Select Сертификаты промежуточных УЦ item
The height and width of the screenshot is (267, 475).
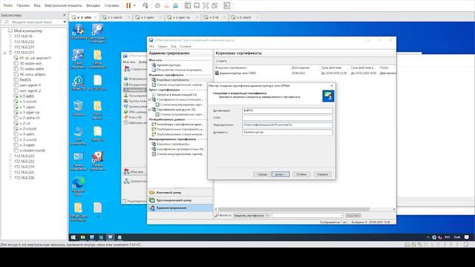(x=180, y=149)
